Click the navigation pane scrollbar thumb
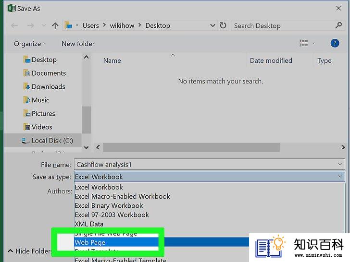 (87, 120)
